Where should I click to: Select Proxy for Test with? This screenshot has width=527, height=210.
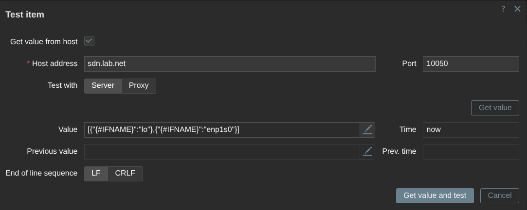[x=139, y=86]
